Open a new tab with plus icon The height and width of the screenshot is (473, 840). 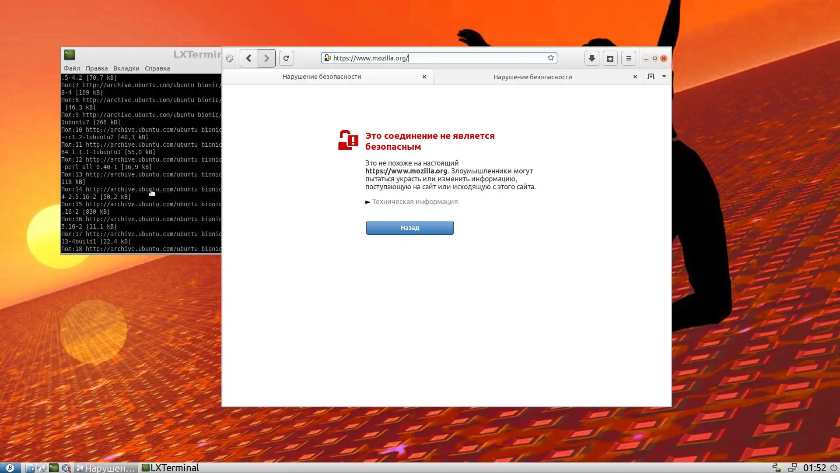coord(651,77)
